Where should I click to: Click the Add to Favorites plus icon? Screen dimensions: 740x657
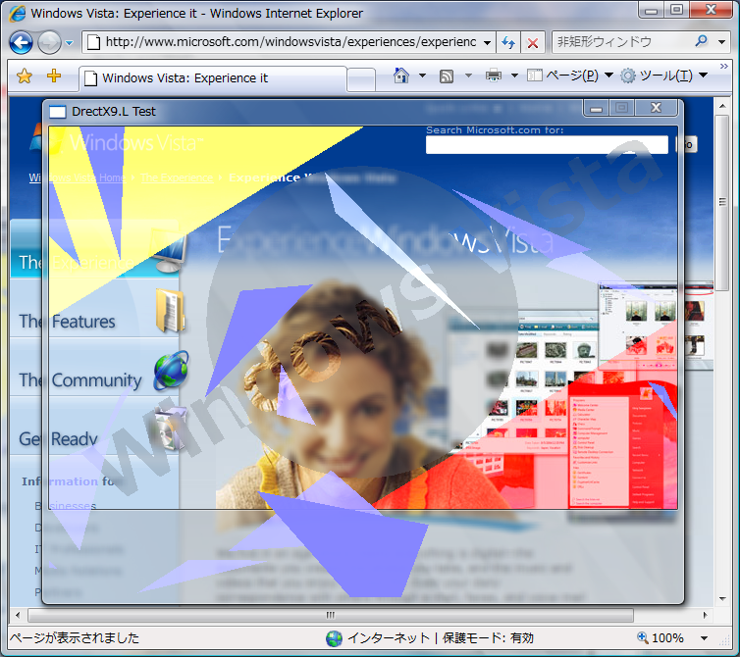54,76
